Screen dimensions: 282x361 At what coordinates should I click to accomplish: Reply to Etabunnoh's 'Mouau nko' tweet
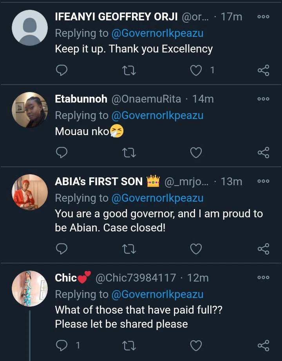coord(61,152)
